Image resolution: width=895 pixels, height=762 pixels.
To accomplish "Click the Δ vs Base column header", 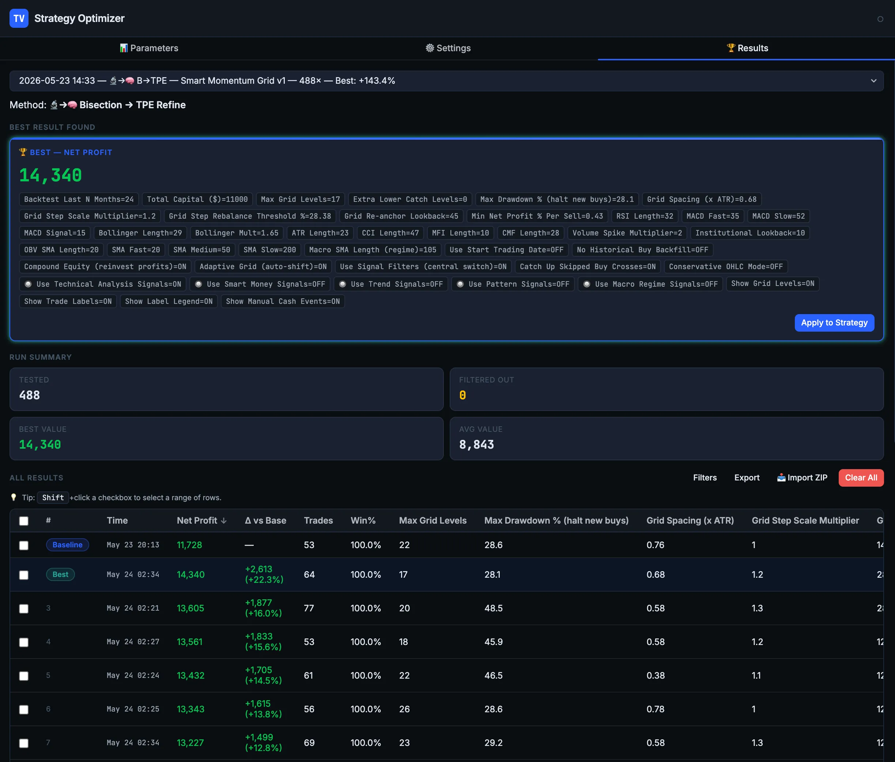I will pyautogui.click(x=265, y=521).
